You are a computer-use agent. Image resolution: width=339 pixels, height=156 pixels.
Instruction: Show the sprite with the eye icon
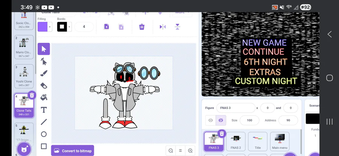coord(210,120)
